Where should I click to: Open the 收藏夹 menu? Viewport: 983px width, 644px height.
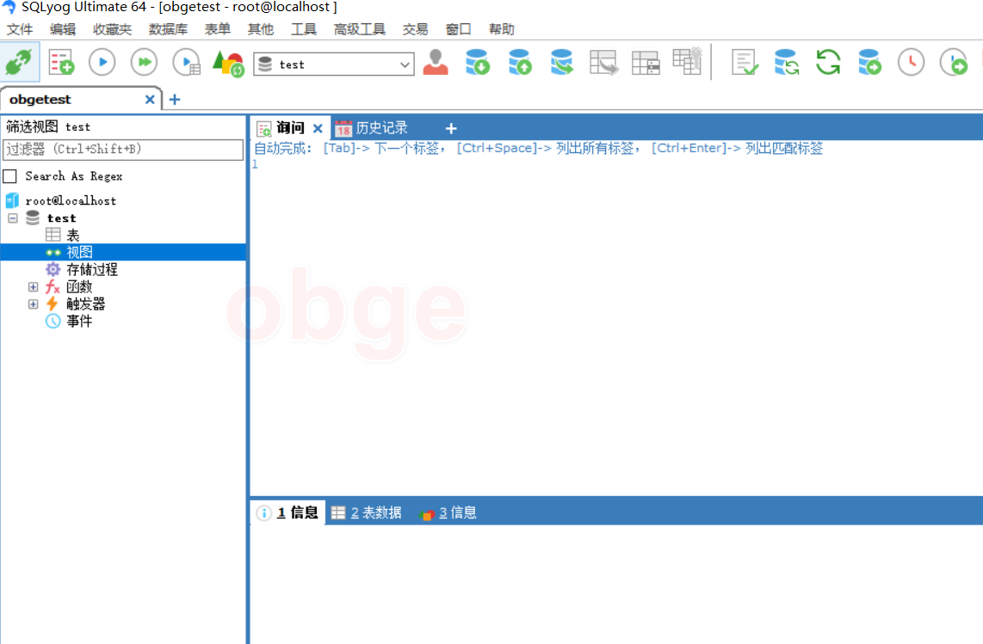(x=112, y=29)
